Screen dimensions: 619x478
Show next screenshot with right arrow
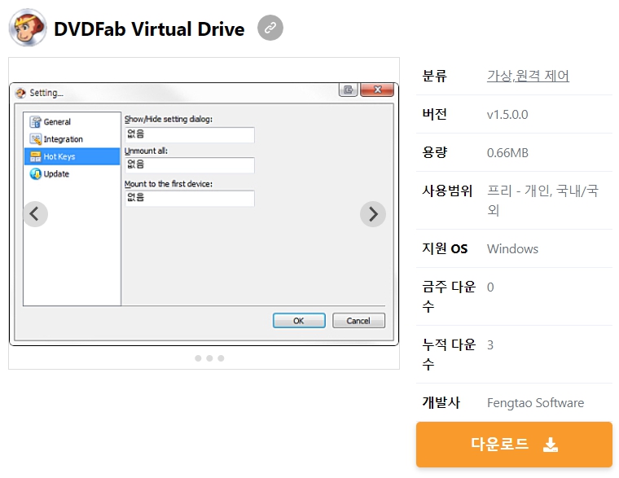tap(373, 214)
